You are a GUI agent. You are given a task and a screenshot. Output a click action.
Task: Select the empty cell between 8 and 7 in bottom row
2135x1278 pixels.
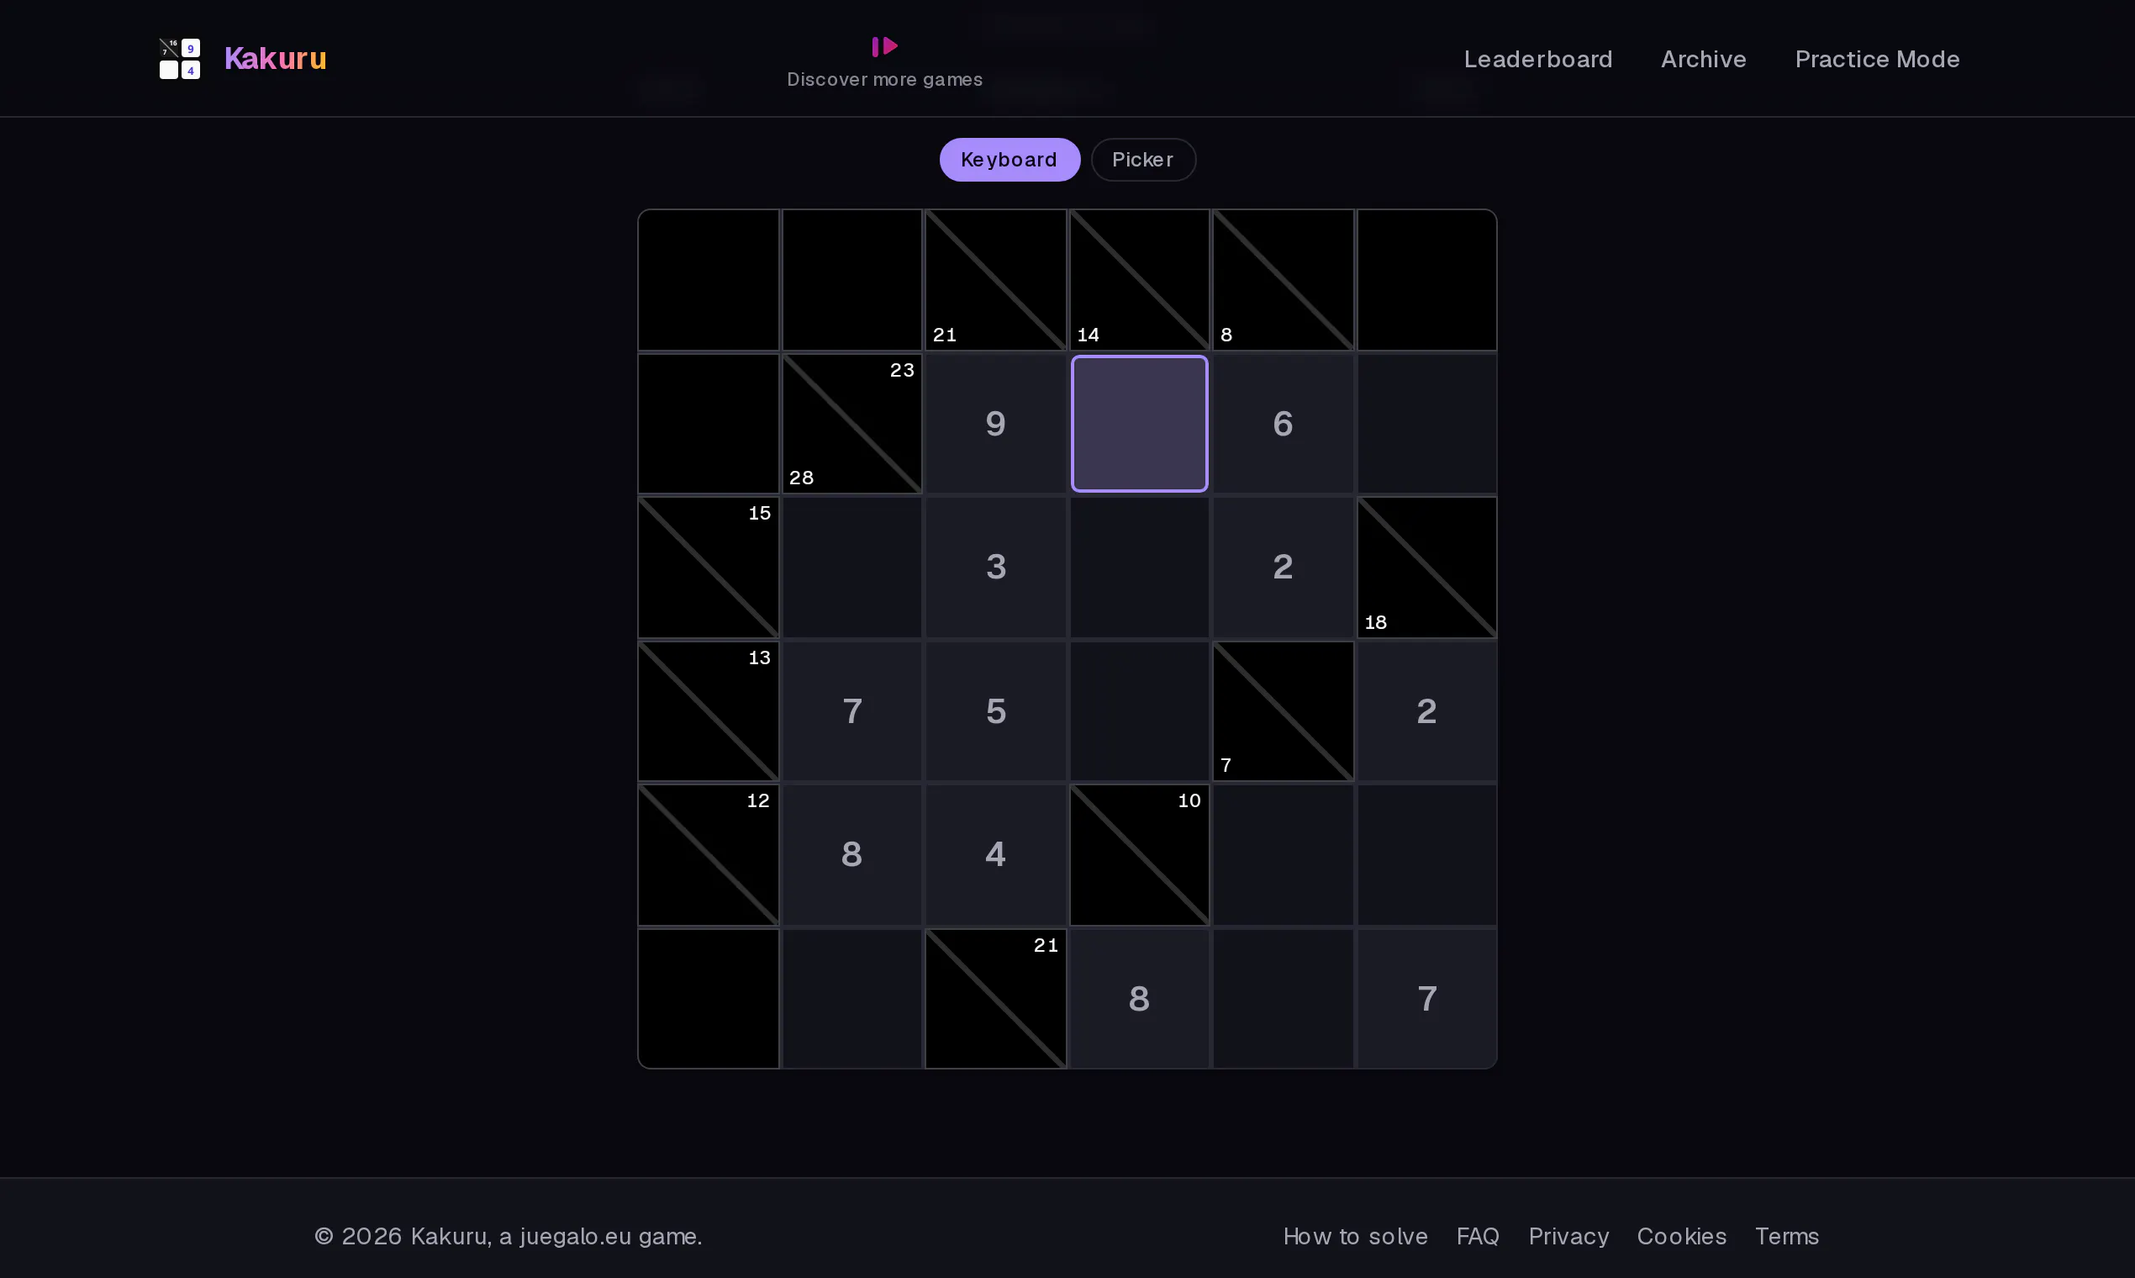1284,999
